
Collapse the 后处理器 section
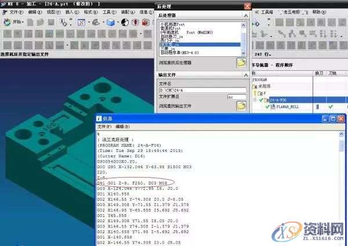click(x=246, y=16)
